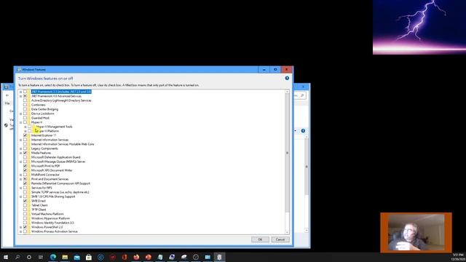Viewport: 466px width, 262px height.
Task: Select 'Windows Identity Foundation 3.5' row
Action: click(52, 223)
